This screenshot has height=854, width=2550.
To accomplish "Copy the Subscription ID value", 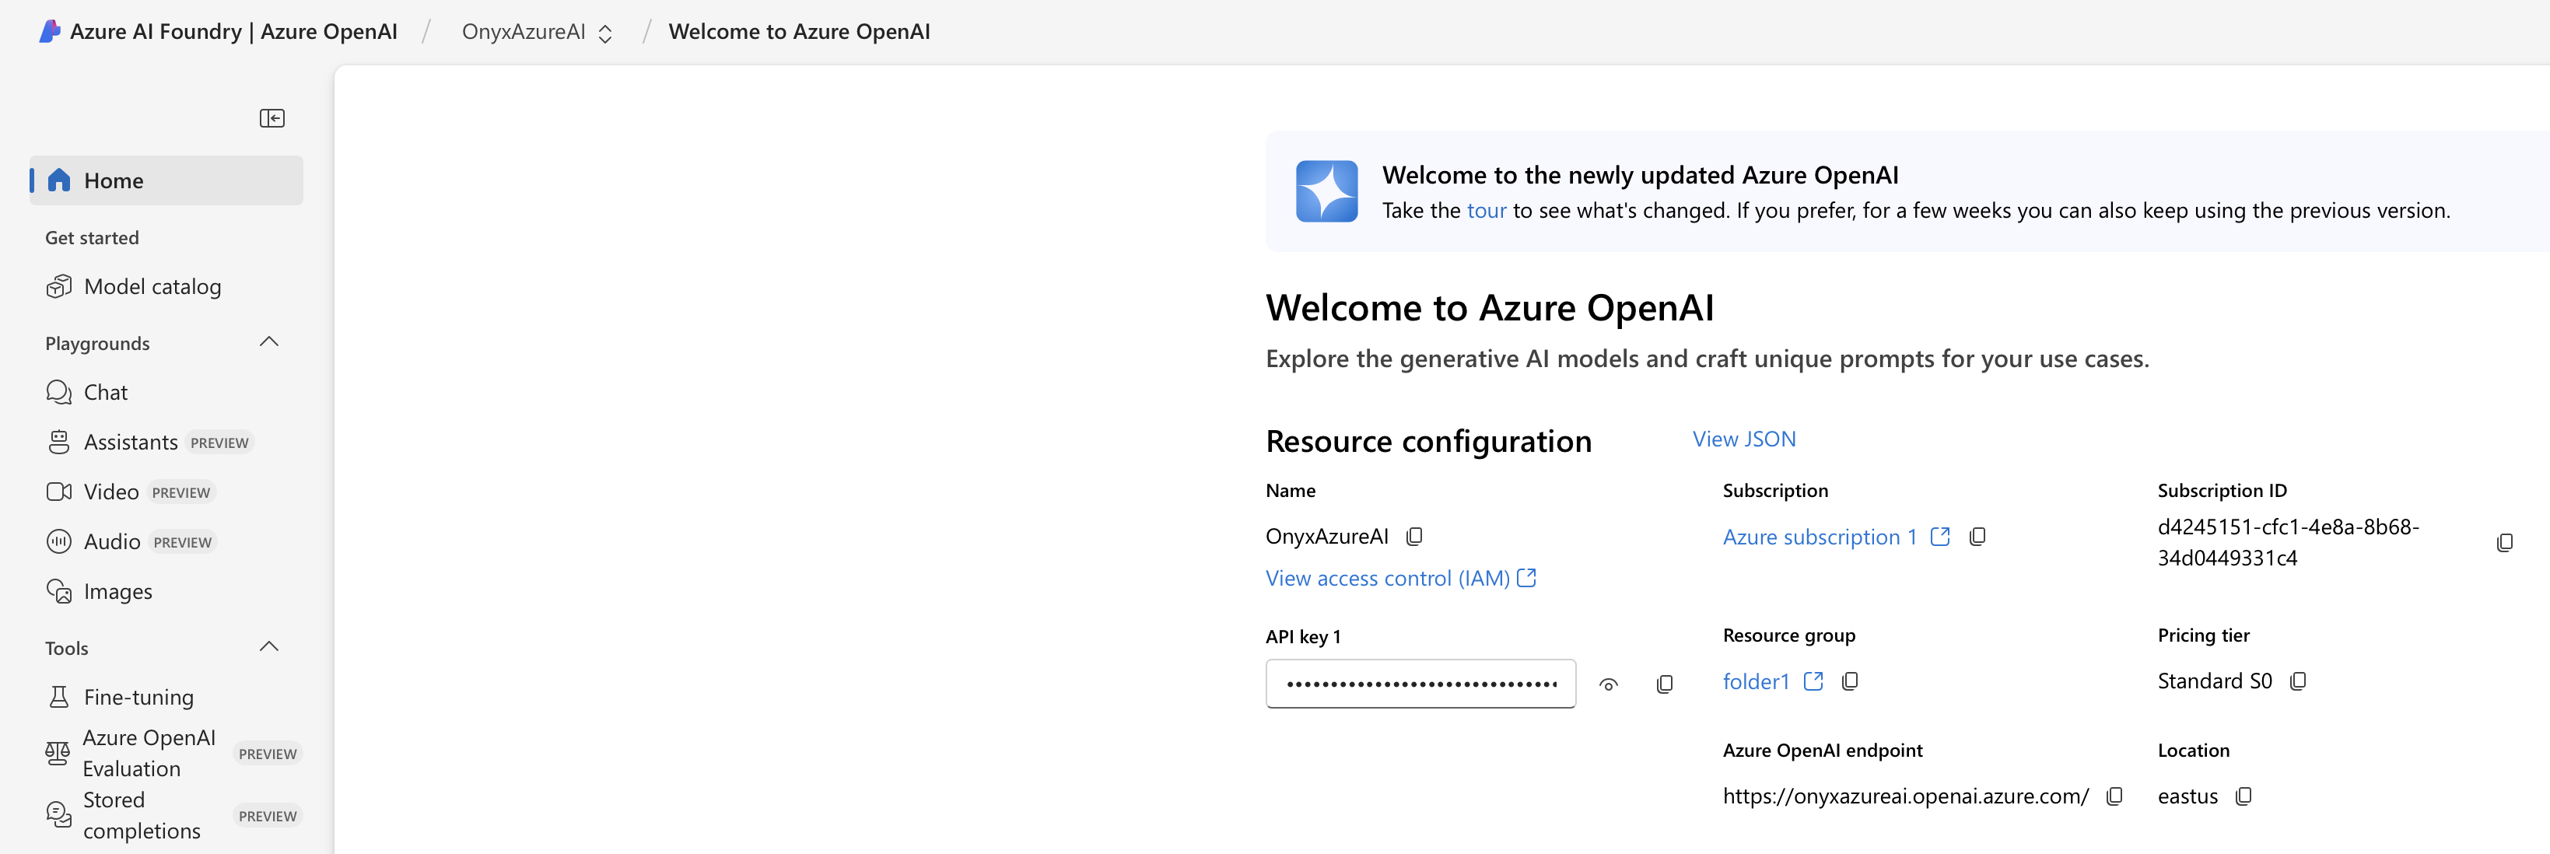I will pos(2506,541).
